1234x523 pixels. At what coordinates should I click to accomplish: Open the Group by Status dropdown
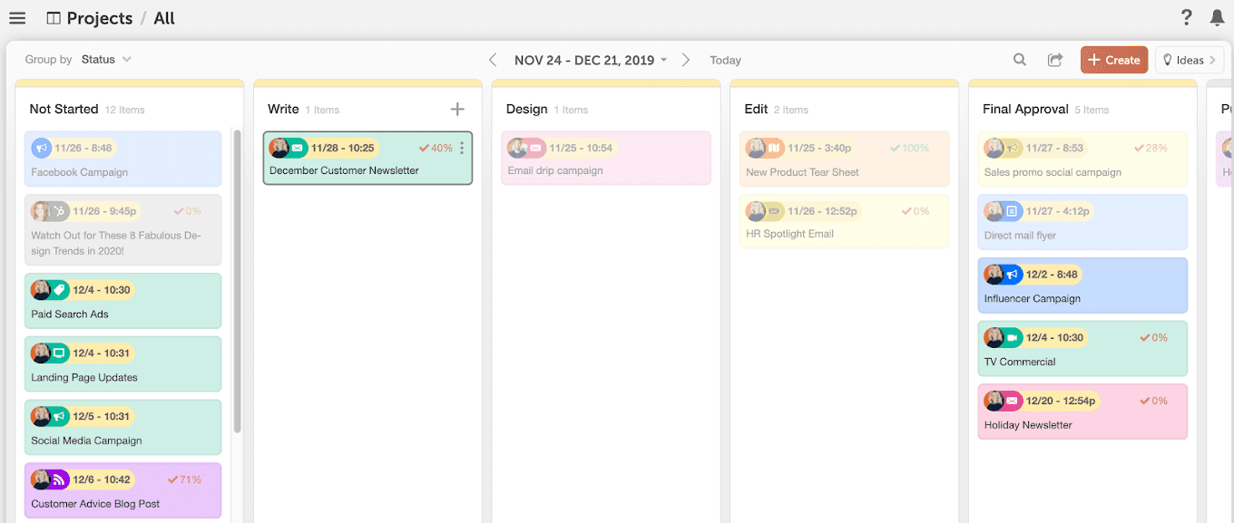[106, 60]
